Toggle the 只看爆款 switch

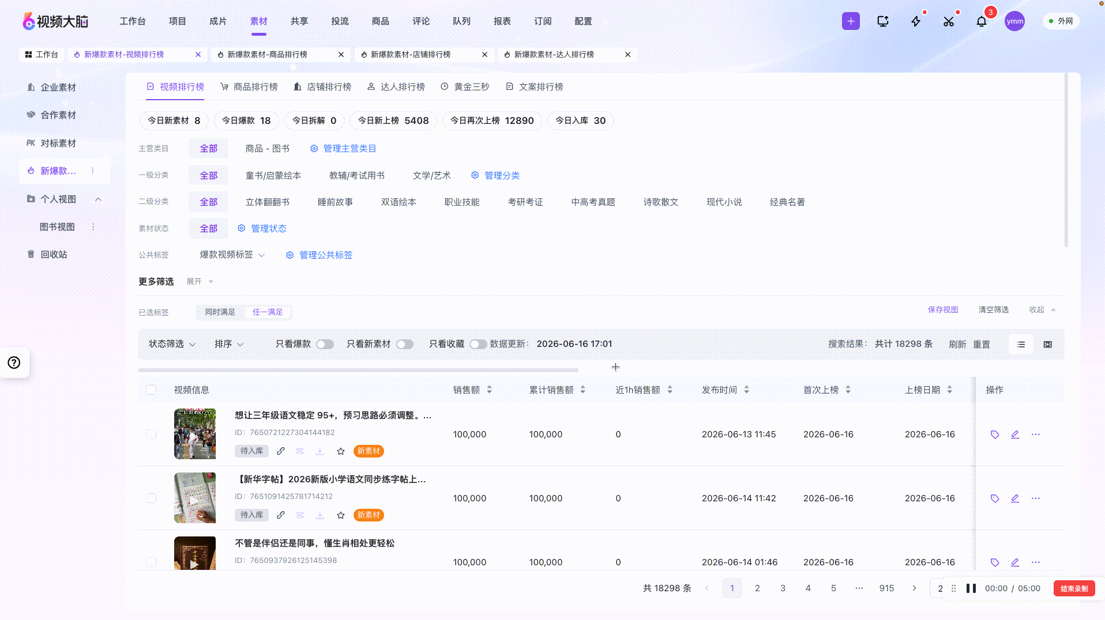click(325, 345)
